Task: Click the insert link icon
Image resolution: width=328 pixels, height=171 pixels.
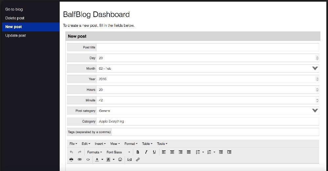Action: pyautogui.click(x=138, y=160)
